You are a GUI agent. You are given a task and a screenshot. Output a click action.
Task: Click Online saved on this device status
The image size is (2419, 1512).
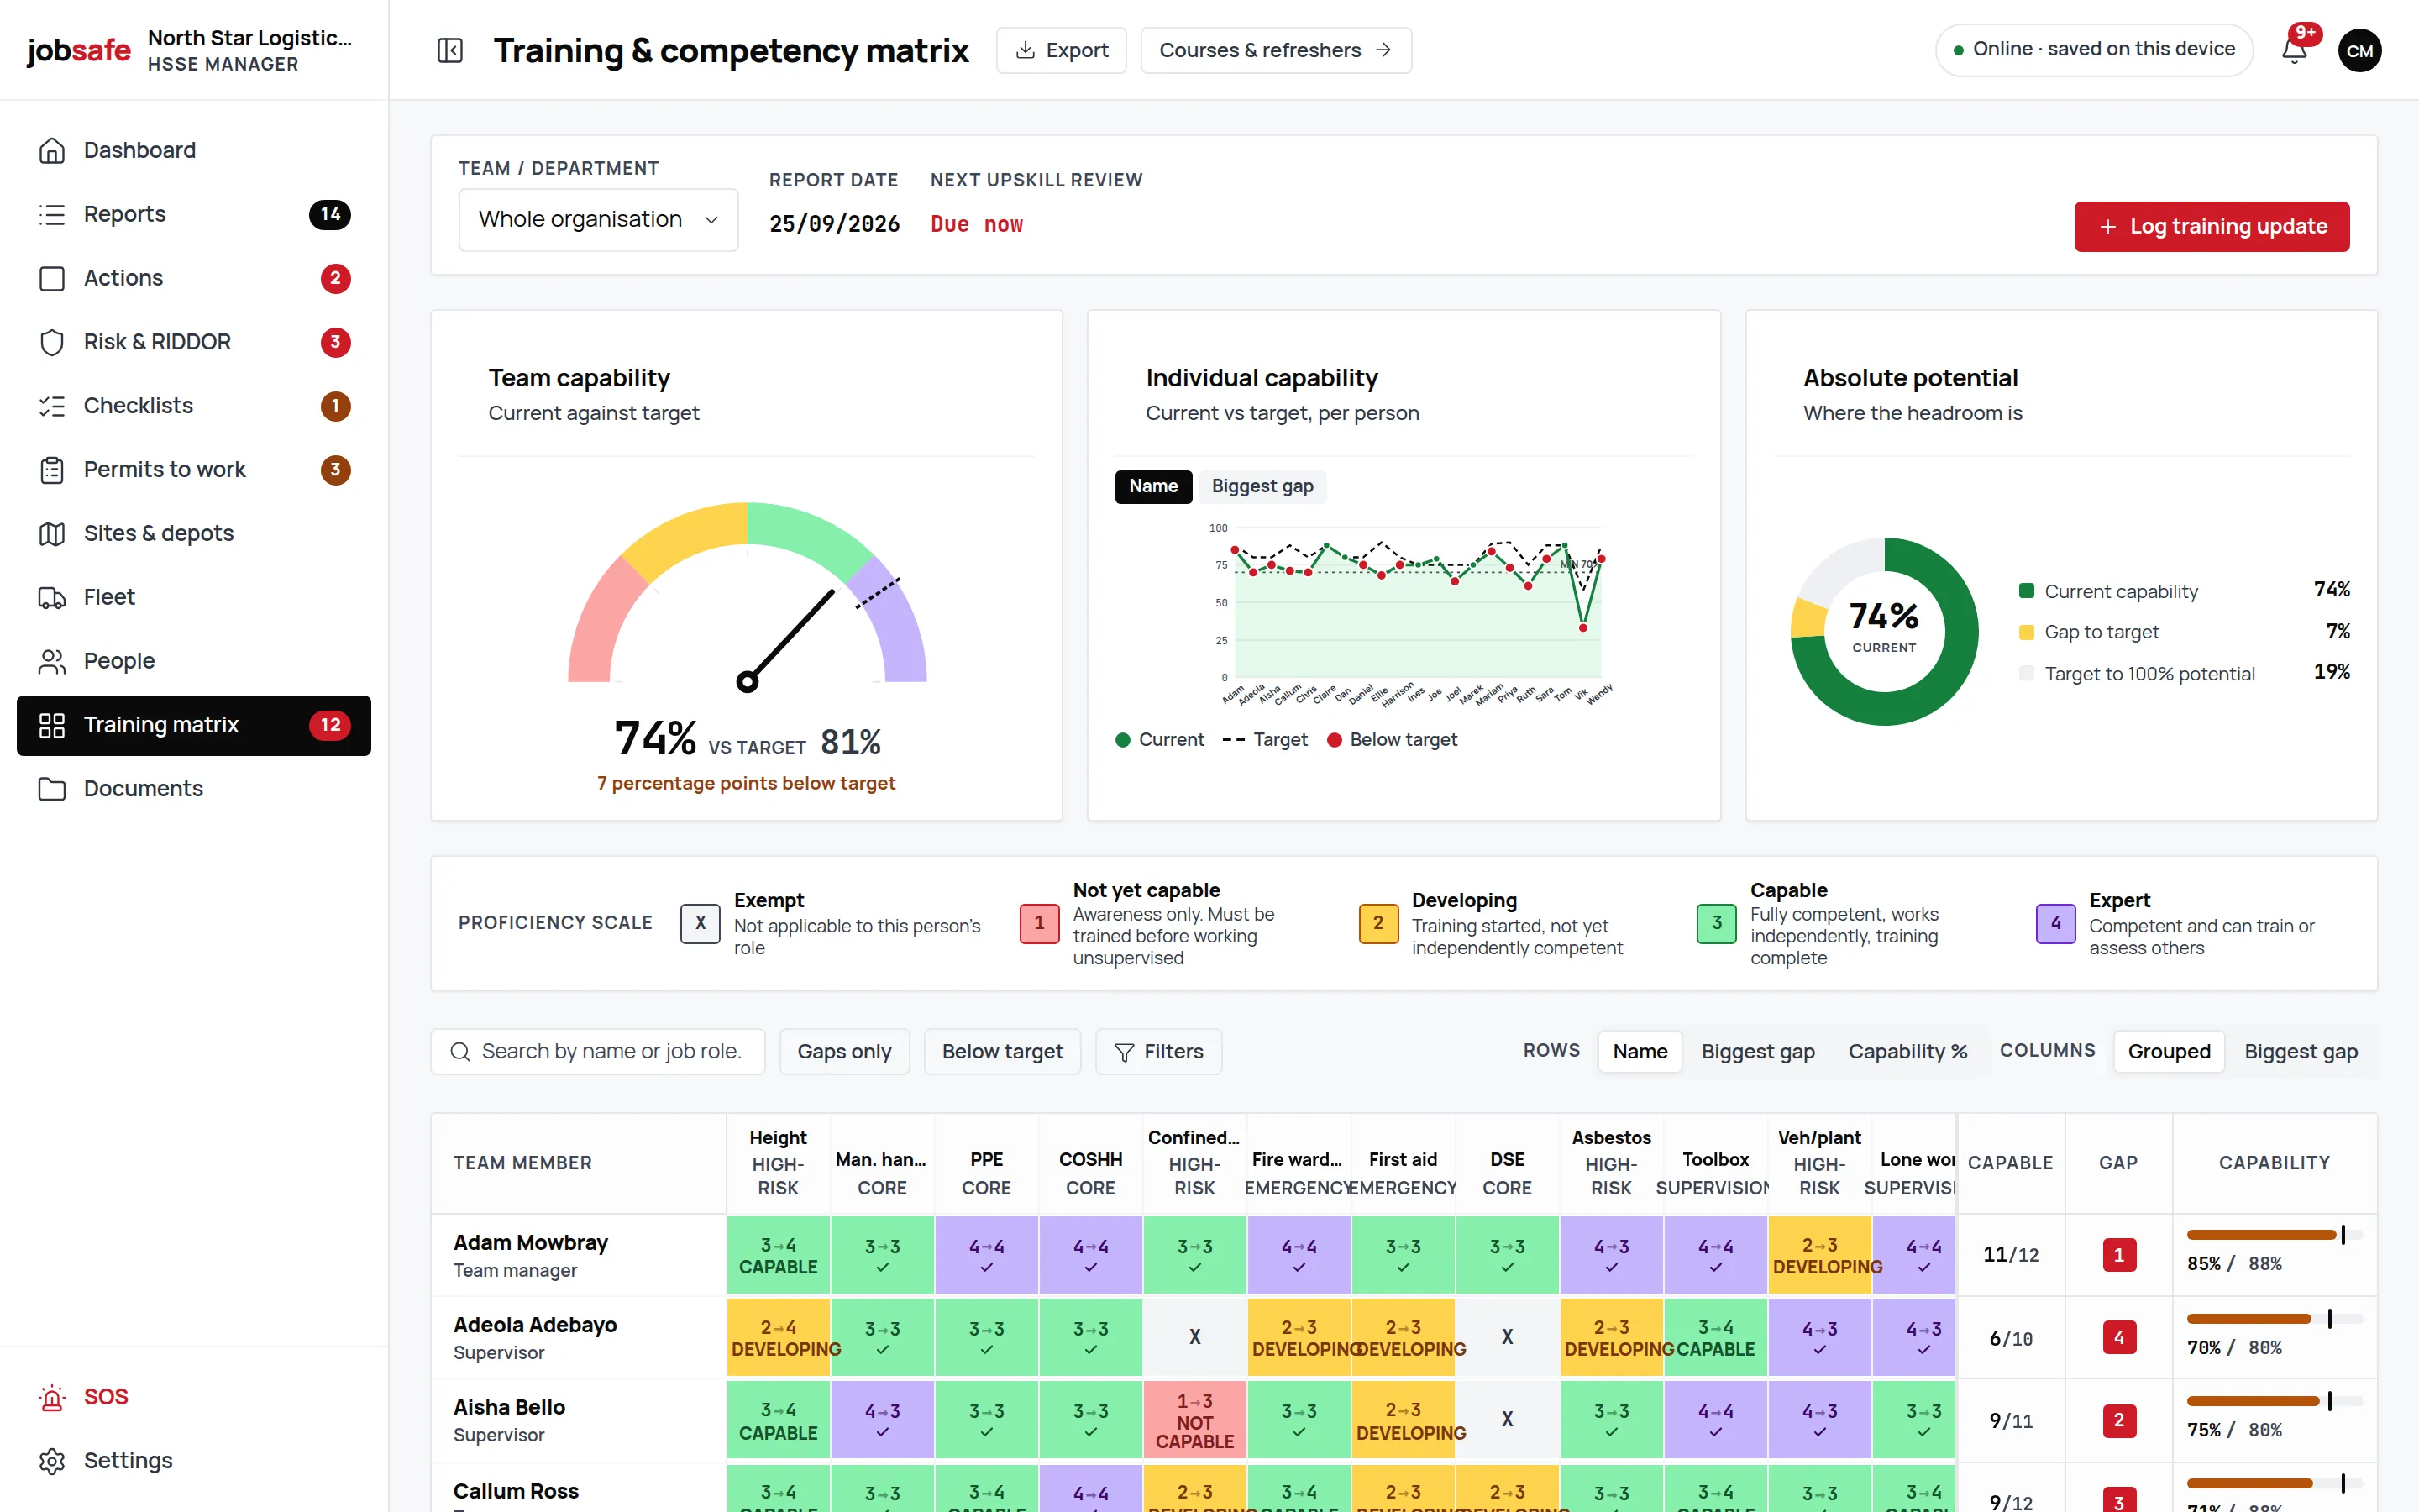coord(2094,50)
